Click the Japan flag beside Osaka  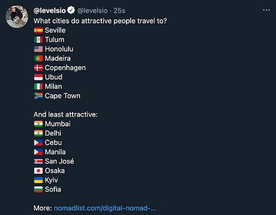[x=38, y=171]
